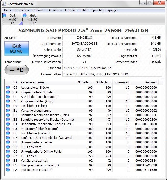Click status icon for Eingeschaltete Stunden
The height and width of the screenshot is (180, 167).
point(8,92)
